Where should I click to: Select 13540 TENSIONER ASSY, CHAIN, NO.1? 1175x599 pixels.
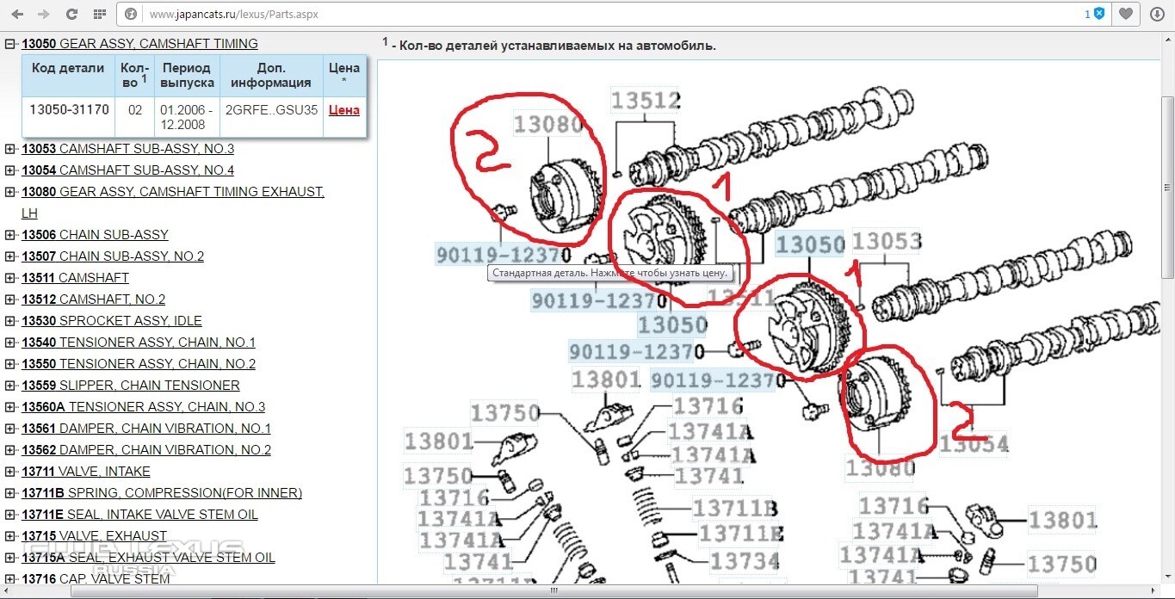coord(138,343)
